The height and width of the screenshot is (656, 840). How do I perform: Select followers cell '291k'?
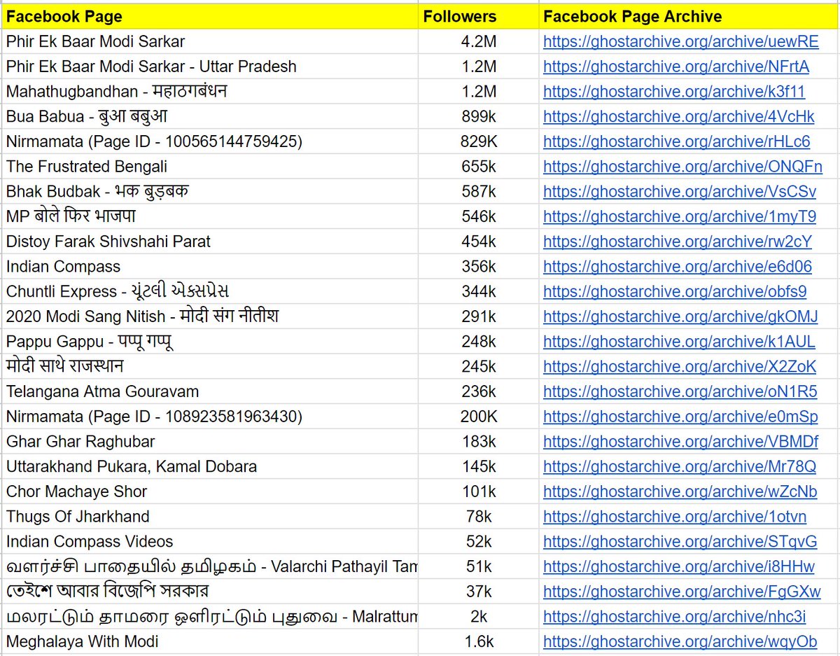pyautogui.click(x=479, y=316)
